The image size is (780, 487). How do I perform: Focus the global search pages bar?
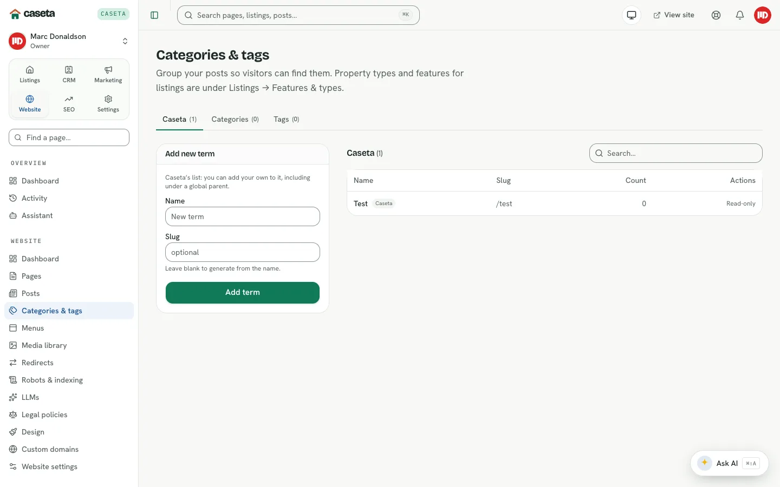point(298,15)
